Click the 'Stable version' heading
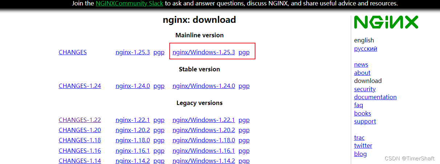This screenshot has height=164, width=440. point(199,69)
